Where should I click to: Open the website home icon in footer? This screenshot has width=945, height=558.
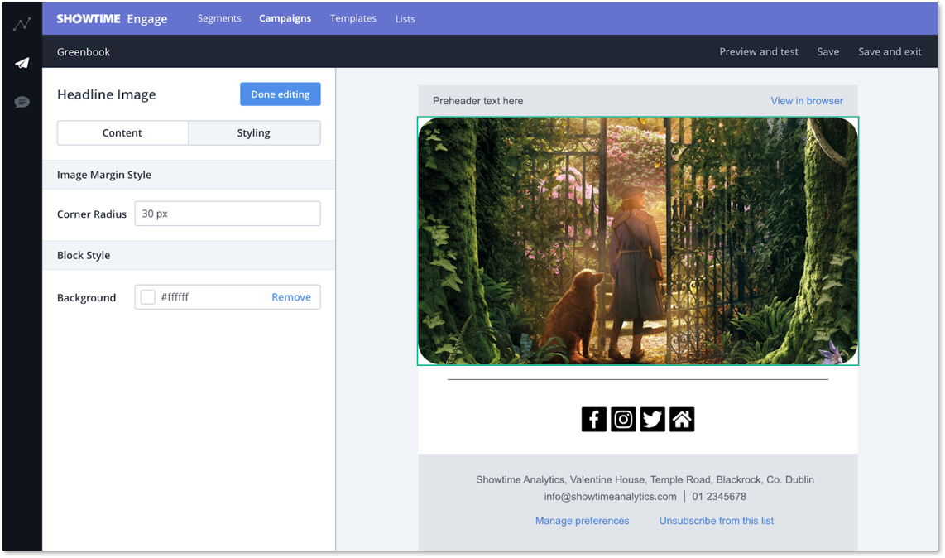coord(681,419)
